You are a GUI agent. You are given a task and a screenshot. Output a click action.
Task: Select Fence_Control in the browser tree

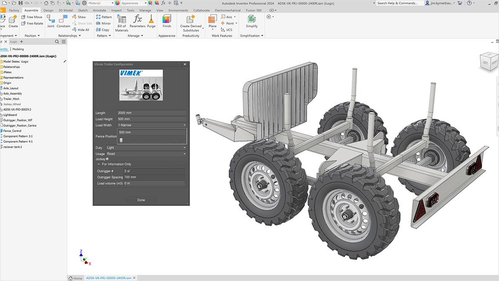coord(12,131)
